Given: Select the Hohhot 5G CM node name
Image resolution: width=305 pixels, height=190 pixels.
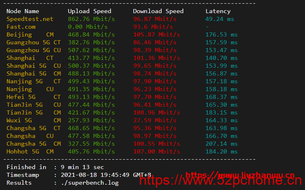Looking at the screenshot, I should 30,151.
